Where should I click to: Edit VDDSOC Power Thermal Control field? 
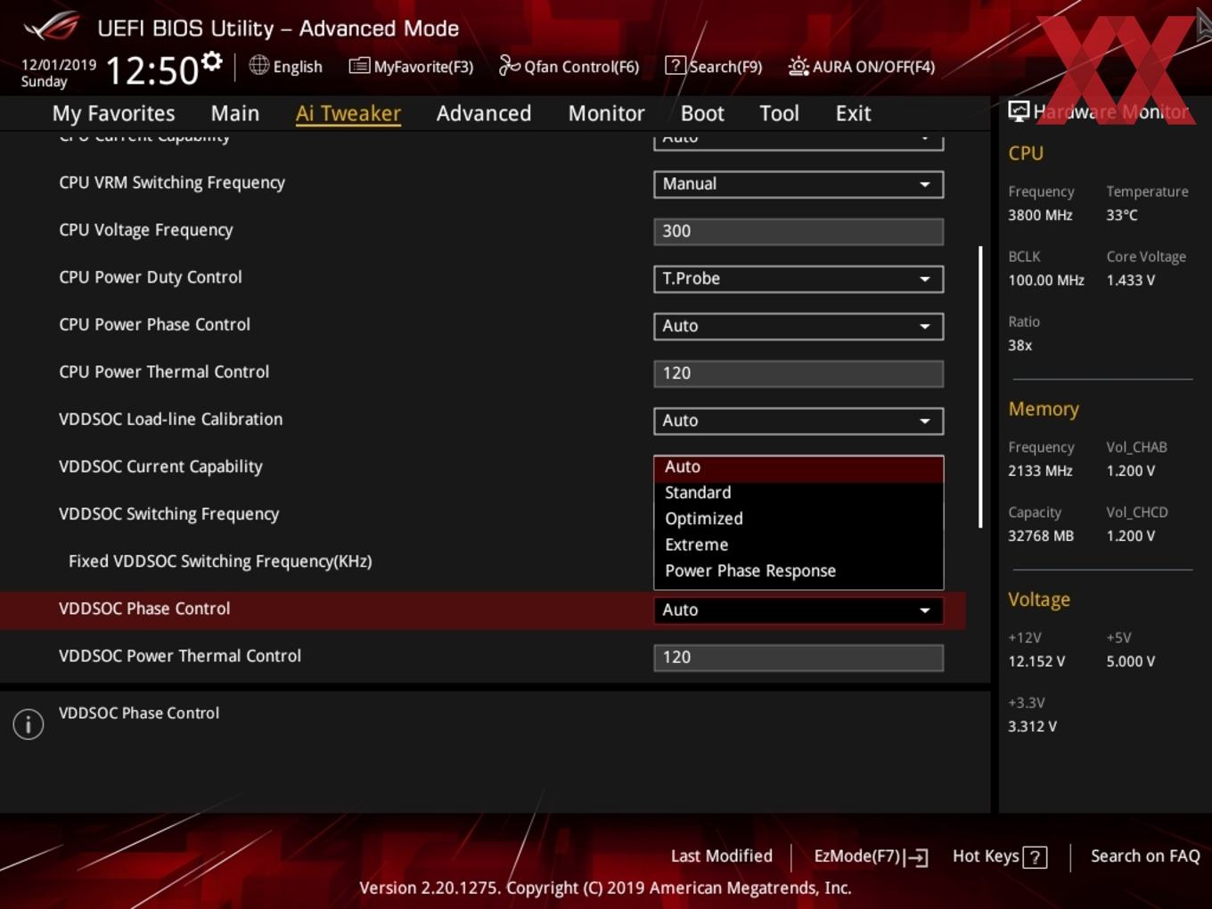click(798, 657)
